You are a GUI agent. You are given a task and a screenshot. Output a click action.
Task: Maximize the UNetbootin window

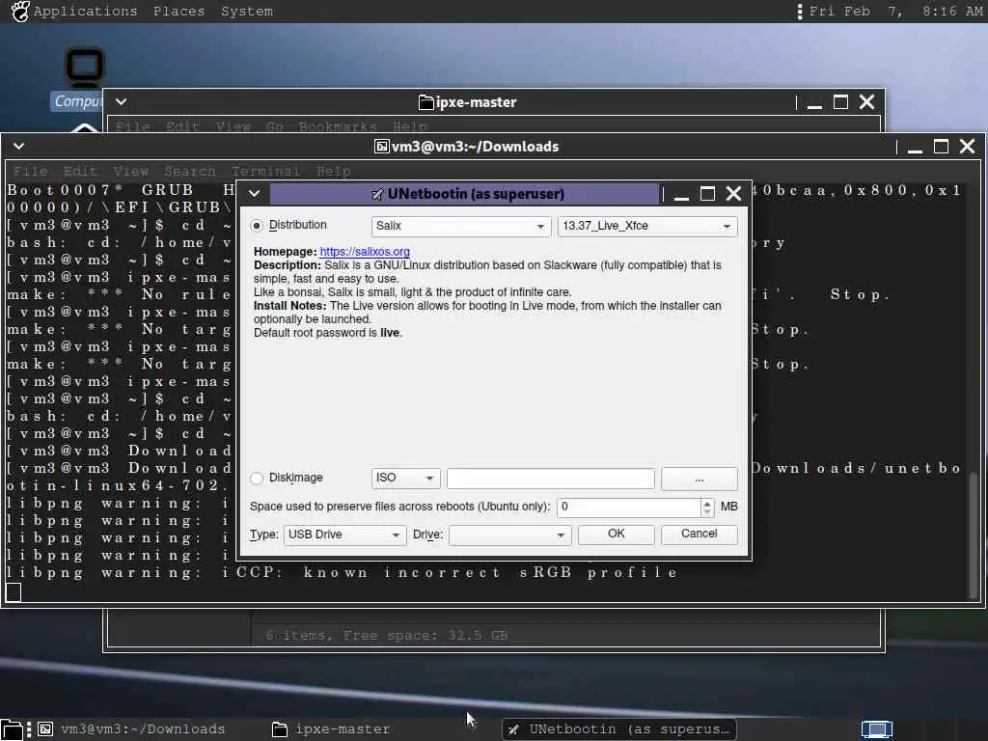tap(707, 193)
